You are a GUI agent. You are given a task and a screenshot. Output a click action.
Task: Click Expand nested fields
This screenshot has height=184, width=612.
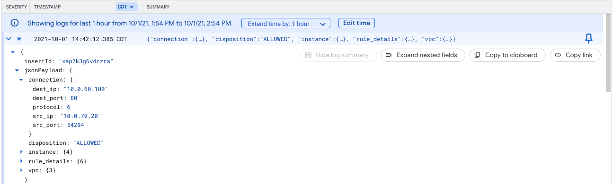point(423,55)
